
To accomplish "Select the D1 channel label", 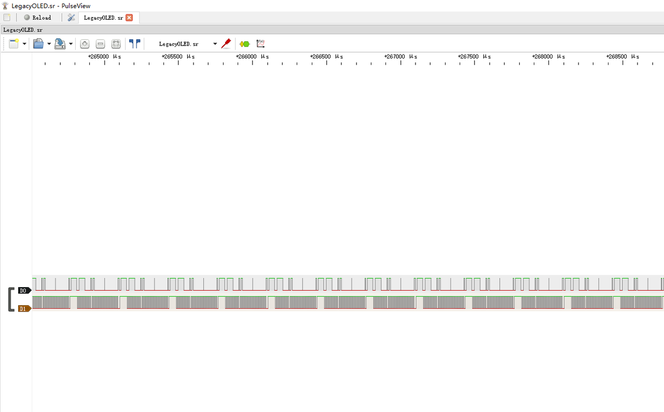I will (24, 309).
